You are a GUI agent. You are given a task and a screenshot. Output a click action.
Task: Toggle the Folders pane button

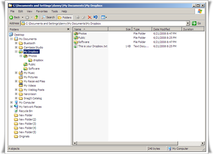[x=65, y=17]
